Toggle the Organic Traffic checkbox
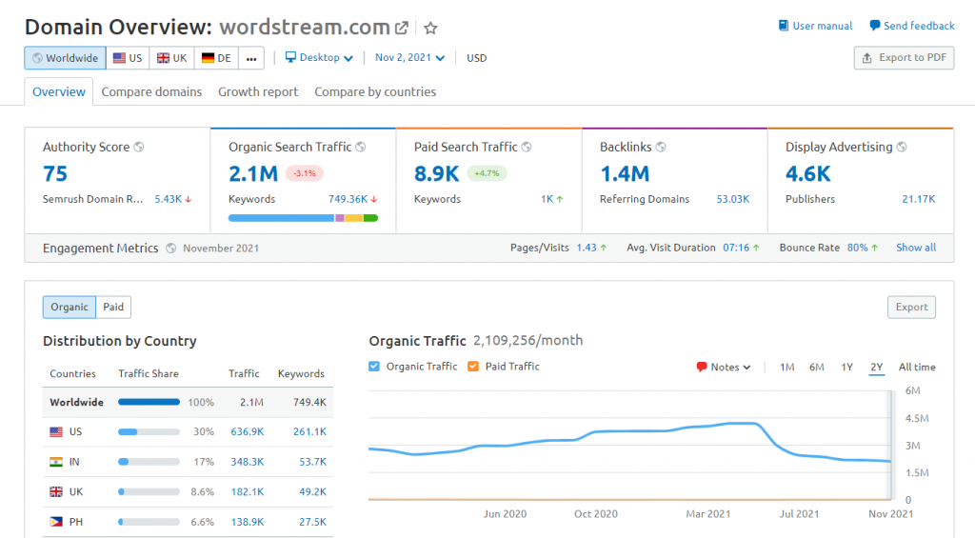 [x=373, y=367]
